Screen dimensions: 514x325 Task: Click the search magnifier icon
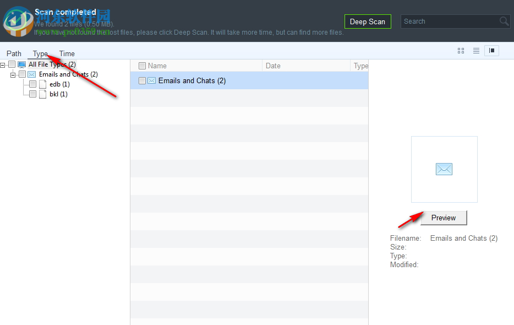pos(502,21)
